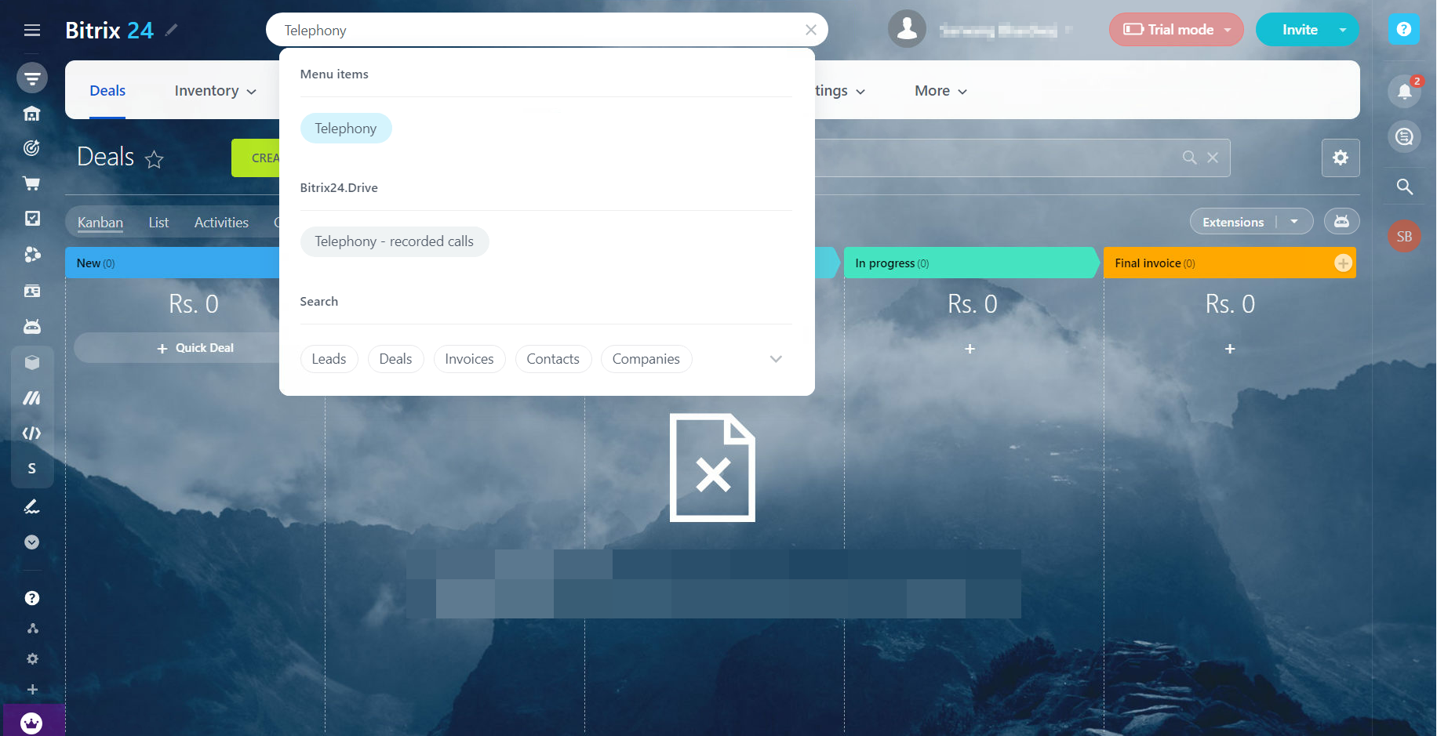Click the Invite button

click(x=1300, y=30)
